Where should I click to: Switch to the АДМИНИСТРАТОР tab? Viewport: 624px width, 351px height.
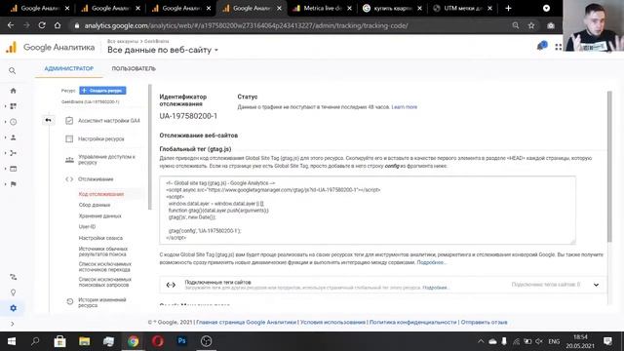[69, 68]
